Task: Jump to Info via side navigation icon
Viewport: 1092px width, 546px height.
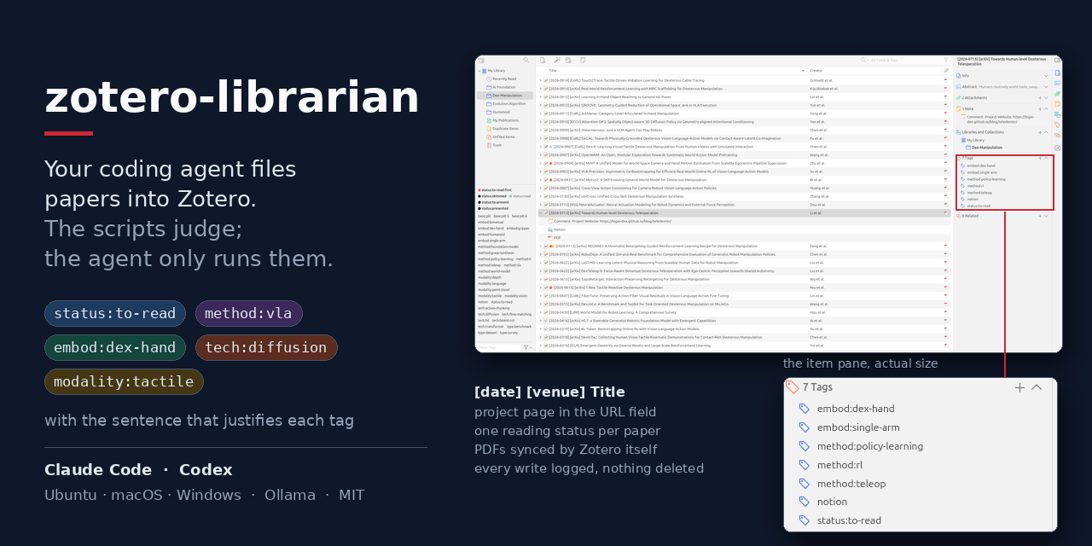Action: pos(1057,73)
